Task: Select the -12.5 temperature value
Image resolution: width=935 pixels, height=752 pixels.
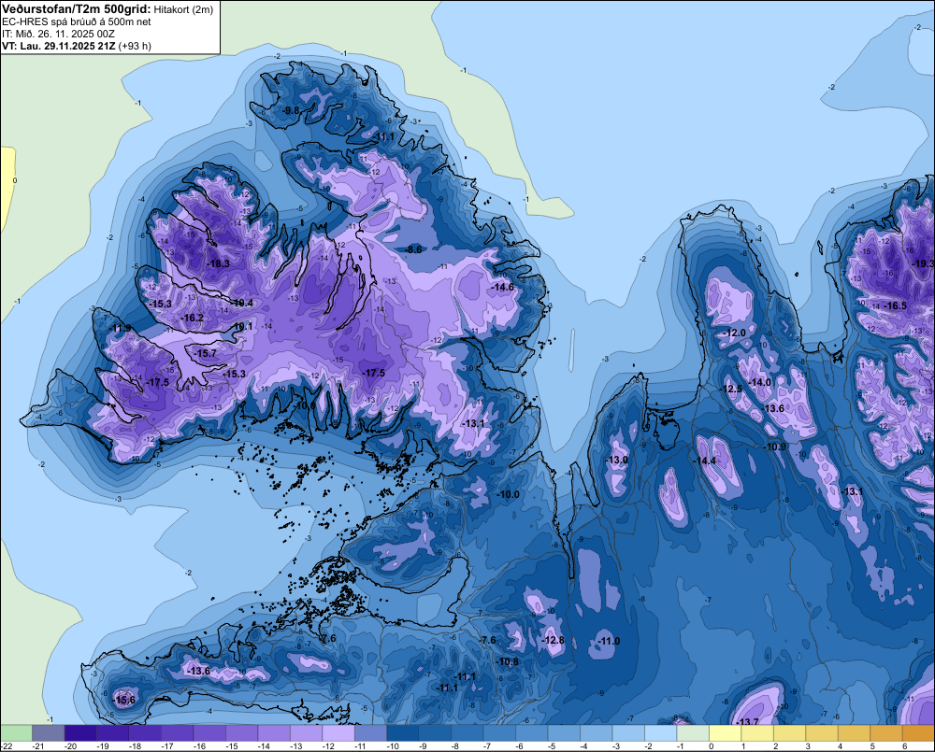Action: (x=732, y=389)
